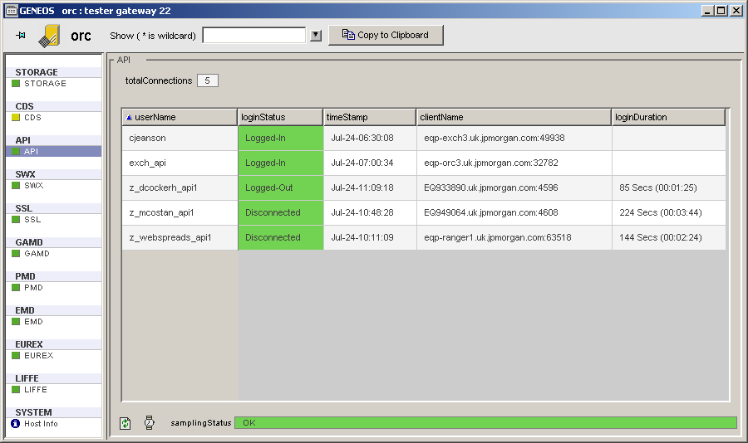Click the wristwatch sampling time icon
This screenshot has width=748, height=443.
[150, 423]
